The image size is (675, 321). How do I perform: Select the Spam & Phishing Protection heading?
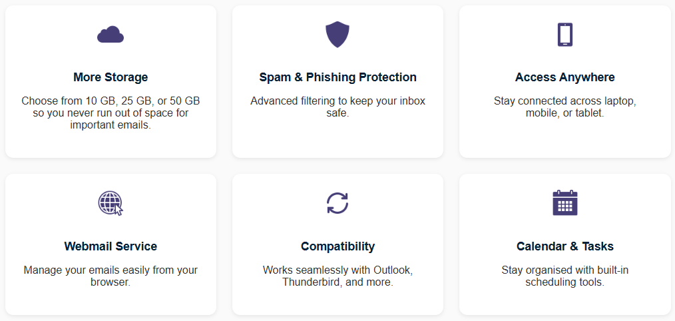337,77
